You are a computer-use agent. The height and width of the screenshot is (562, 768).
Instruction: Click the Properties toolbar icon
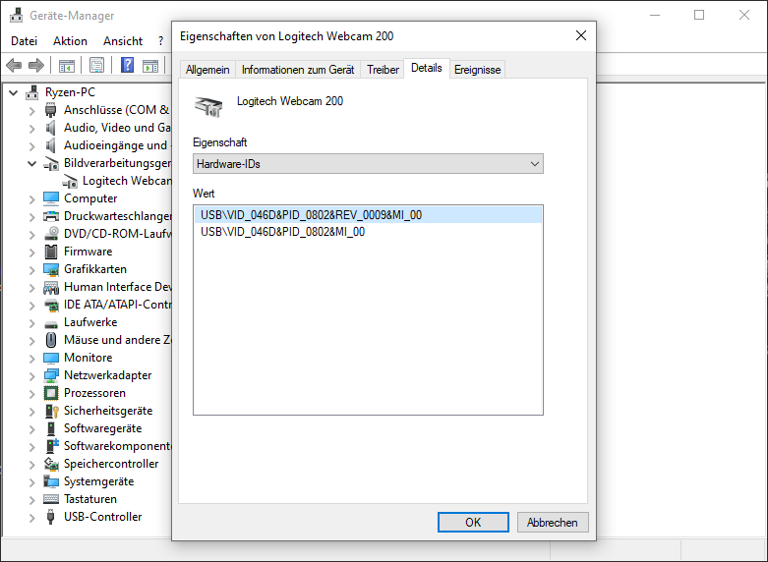(96, 65)
